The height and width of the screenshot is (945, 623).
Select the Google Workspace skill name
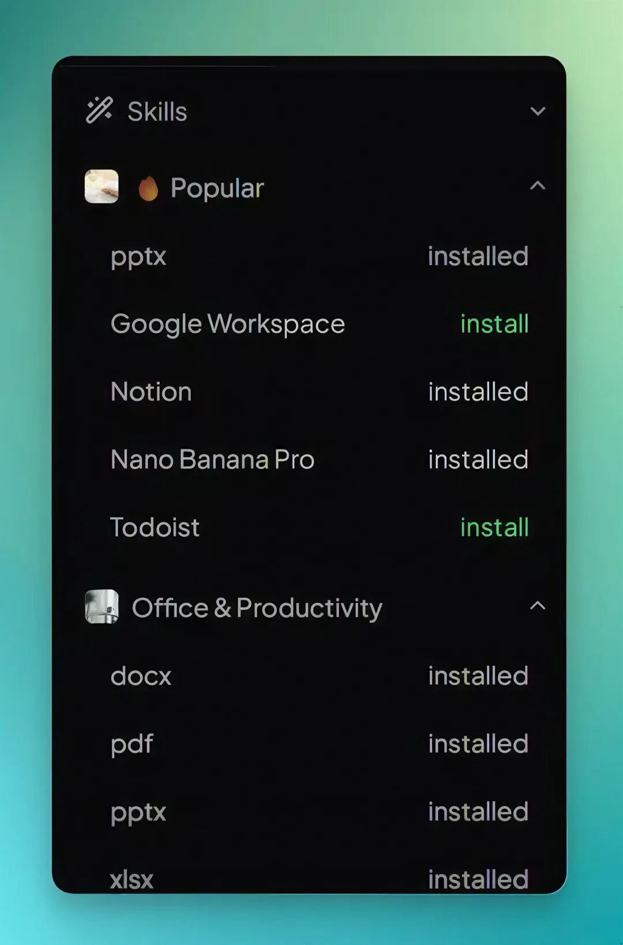point(228,324)
